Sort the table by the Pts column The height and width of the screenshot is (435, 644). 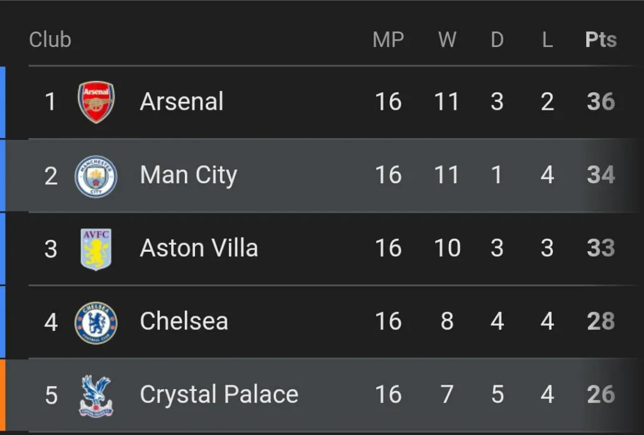tap(600, 39)
